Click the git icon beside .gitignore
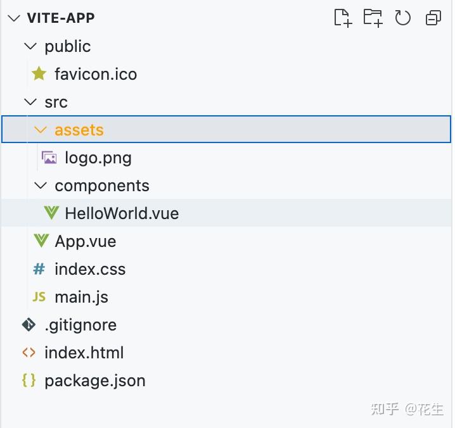 (x=29, y=325)
